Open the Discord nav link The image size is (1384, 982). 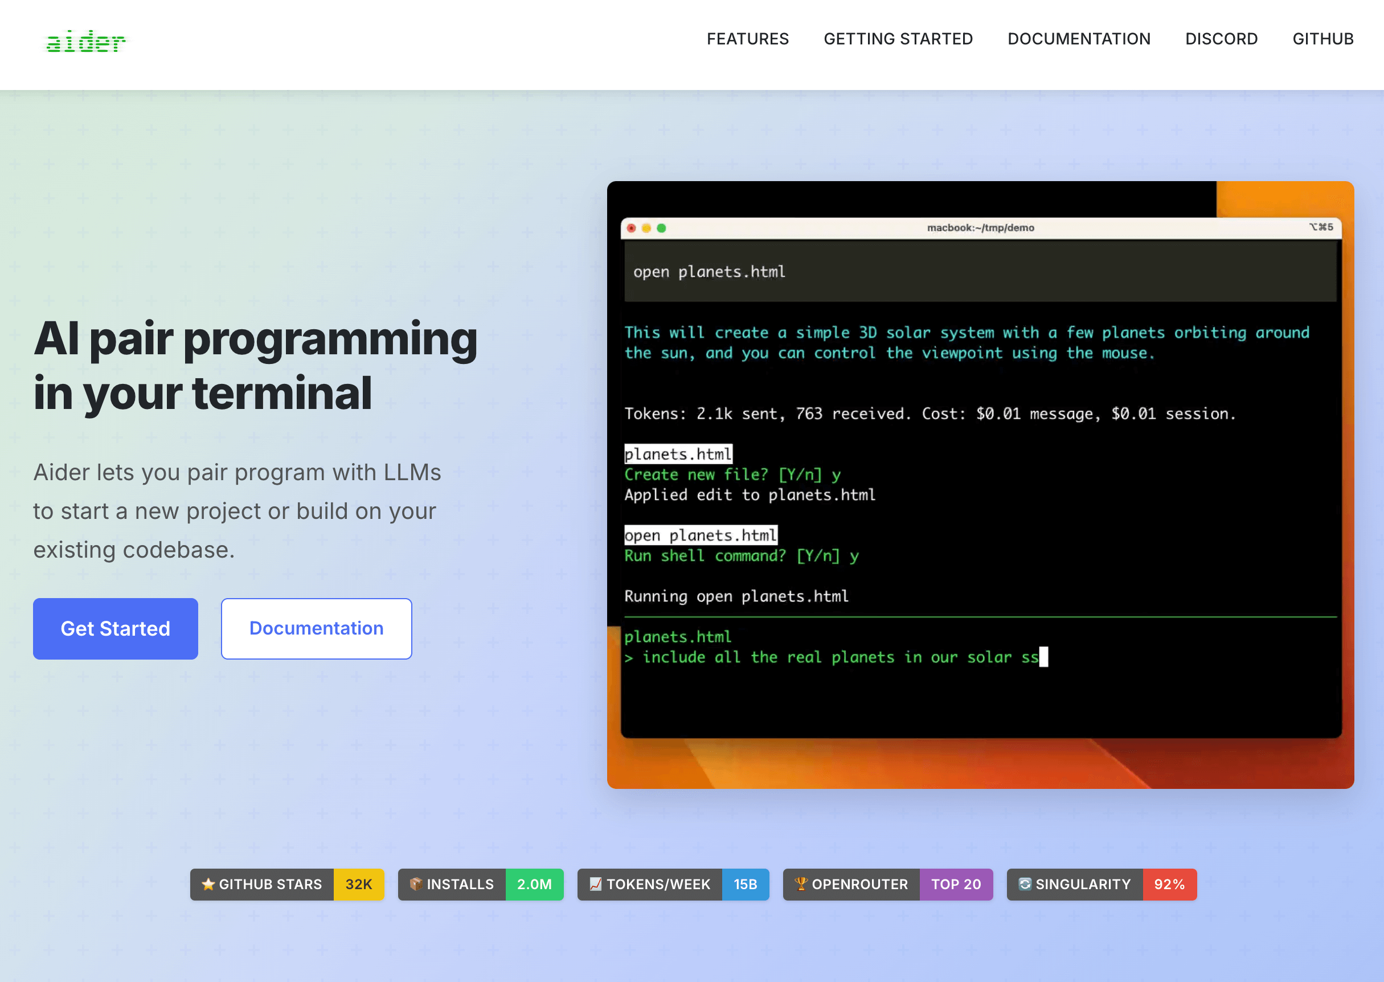coord(1221,39)
